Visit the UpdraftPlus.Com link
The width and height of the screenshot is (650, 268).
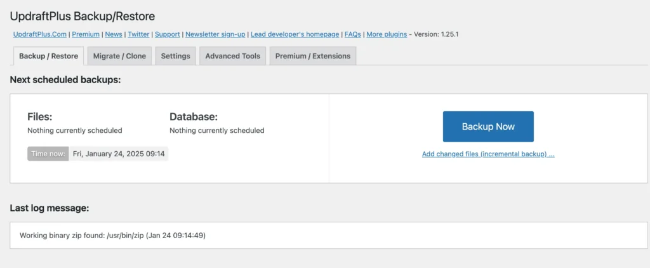(x=40, y=34)
